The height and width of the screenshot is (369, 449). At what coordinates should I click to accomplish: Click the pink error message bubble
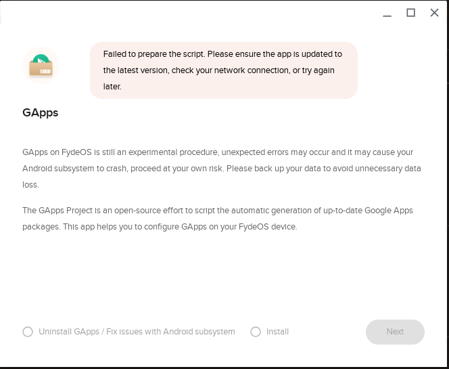tap(224, 70)
